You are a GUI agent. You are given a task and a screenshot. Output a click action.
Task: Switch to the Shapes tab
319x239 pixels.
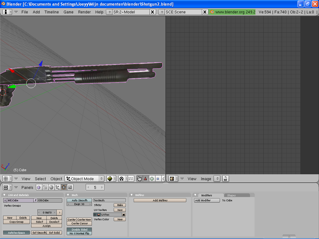(x=231, y=195)
